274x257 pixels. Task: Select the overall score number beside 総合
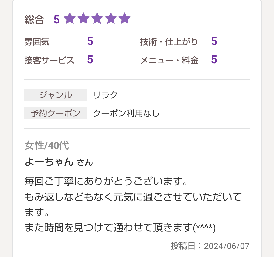click(x=57, y=19)
